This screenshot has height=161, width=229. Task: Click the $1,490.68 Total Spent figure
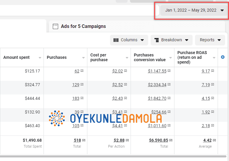[x=32, y=140]
